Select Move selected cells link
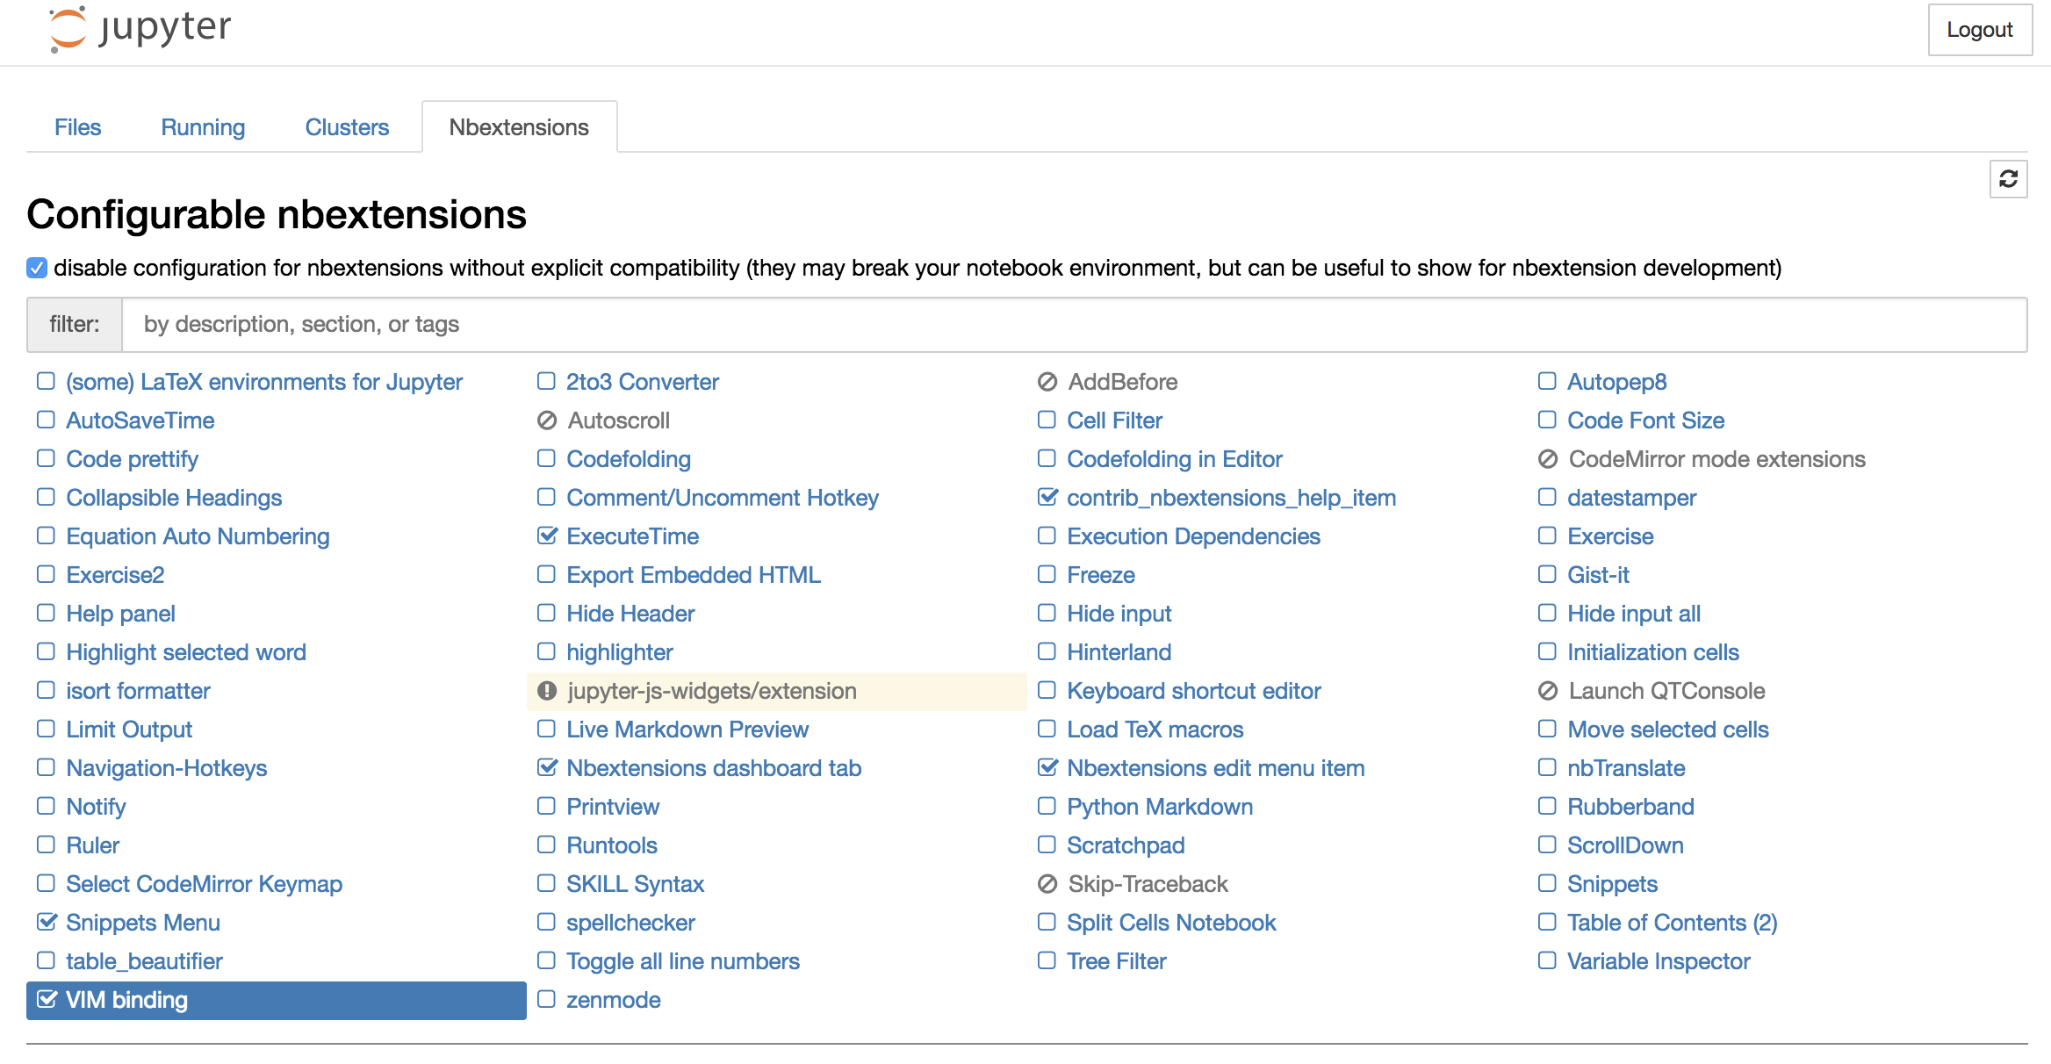 tap(1668, 730)
